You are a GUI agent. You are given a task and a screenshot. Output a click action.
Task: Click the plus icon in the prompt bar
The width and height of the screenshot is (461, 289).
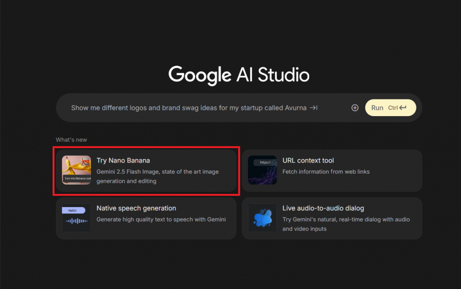tap(355, 108)
